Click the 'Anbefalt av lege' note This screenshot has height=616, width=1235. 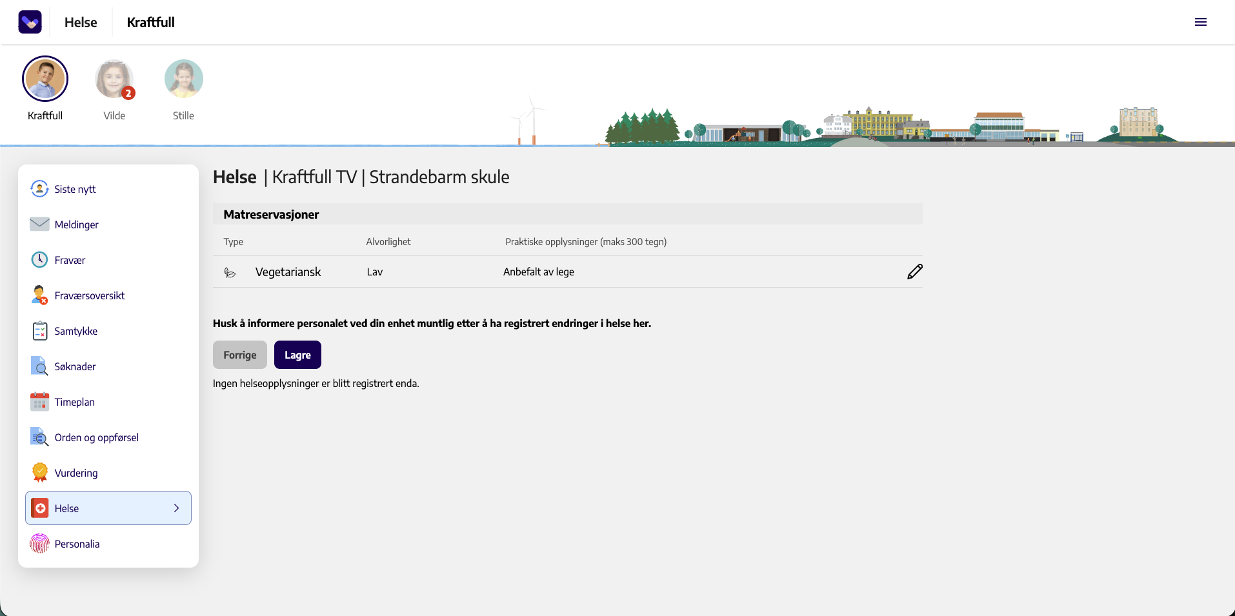539,272
